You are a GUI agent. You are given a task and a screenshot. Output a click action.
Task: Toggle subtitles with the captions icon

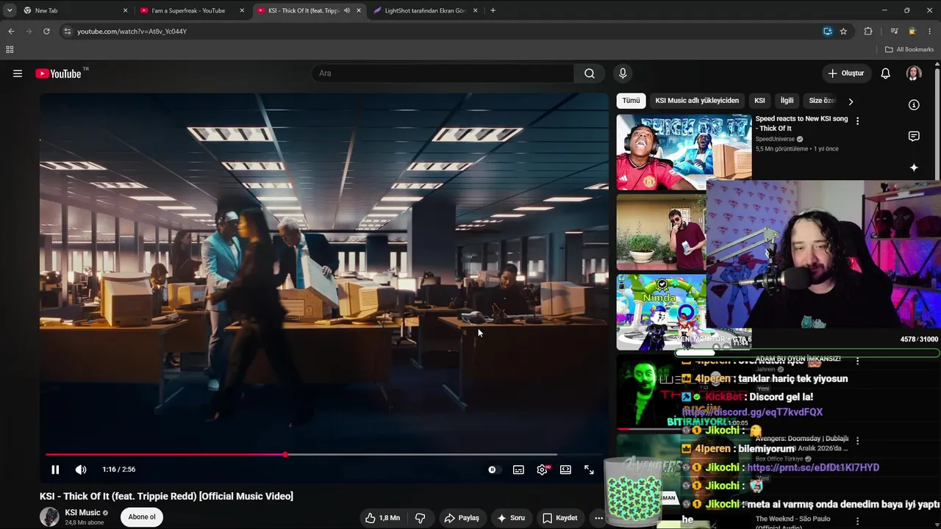click(518, 469)
